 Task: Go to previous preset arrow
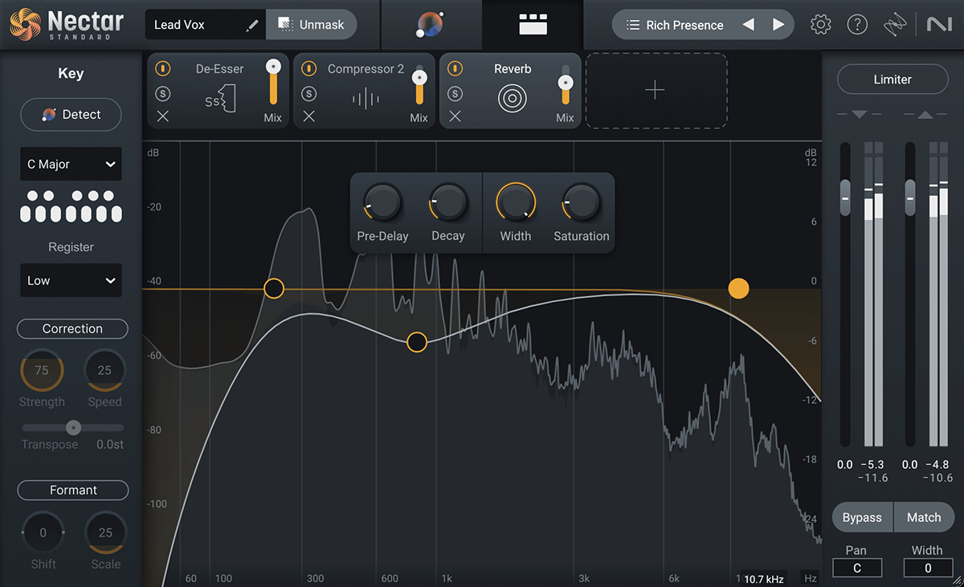(749, 25)
